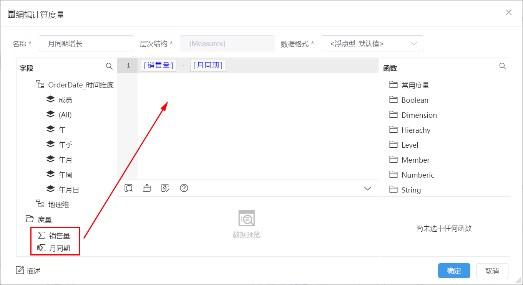Image resolution: width=523 pixels, height=285 pixels.
Task: Select the 年月日 level text
Action: pyautogui.click(x=69, y=189)
